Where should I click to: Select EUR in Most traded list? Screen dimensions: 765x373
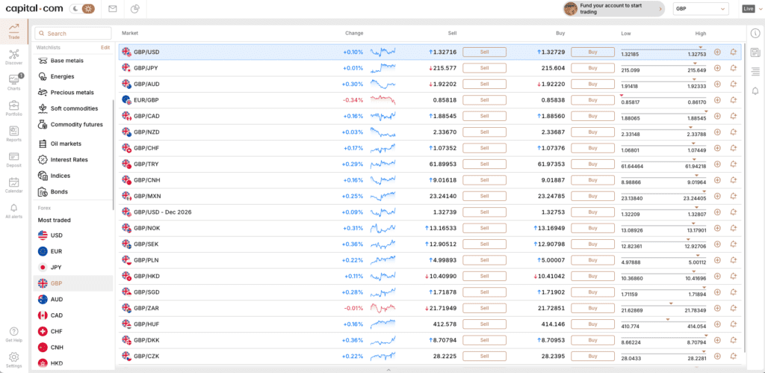56,251
